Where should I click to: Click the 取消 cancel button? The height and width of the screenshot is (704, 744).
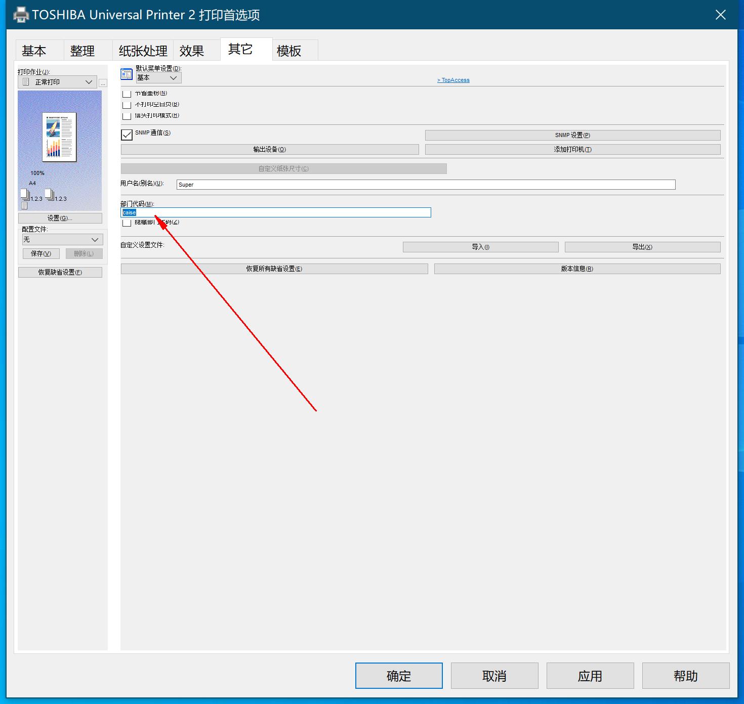(x=494, y=676)
